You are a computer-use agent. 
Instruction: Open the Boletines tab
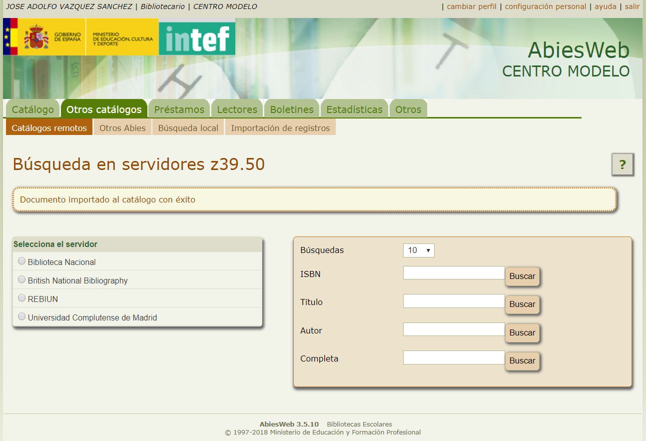(292, 109)
